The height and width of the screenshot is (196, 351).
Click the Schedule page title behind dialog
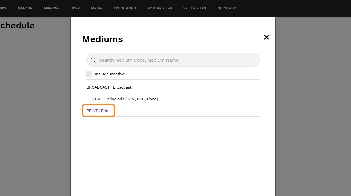(17, 25)
